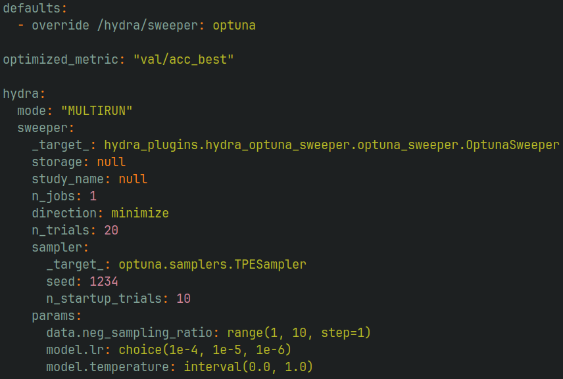Click the seed value 1234

(104, 282)
